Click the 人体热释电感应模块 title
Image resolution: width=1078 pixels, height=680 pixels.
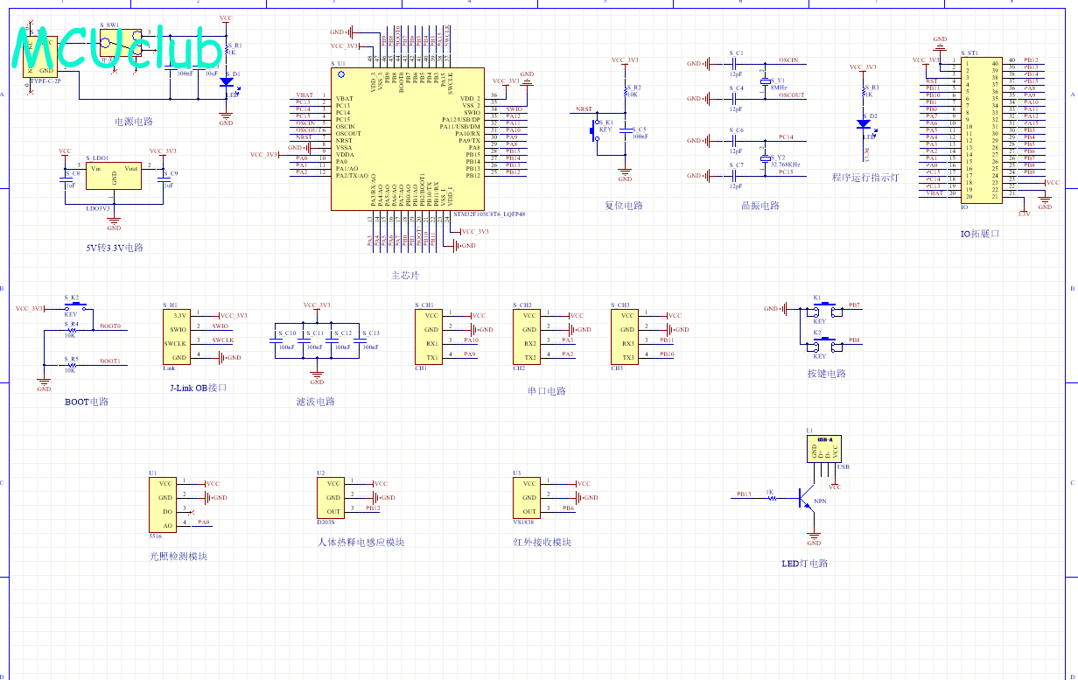[x=361, y=542]
